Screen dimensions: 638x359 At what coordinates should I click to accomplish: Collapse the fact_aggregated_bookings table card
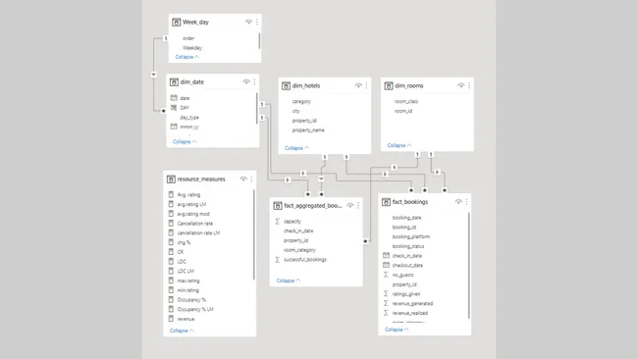pyautogui.click(x=288, y=281)
